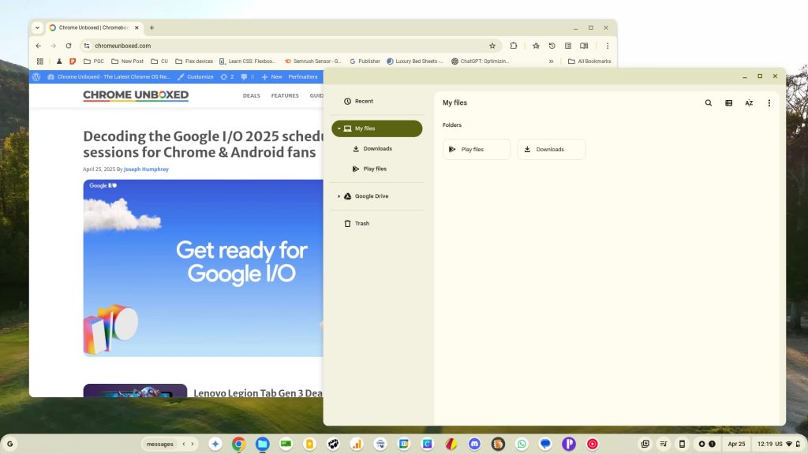Open the AZ sort options in Files

coord(749,103)
